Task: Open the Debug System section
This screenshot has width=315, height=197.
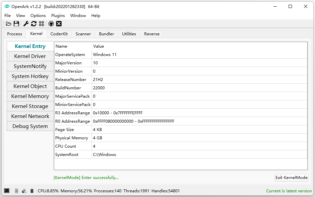Action: tap(30, 126)
